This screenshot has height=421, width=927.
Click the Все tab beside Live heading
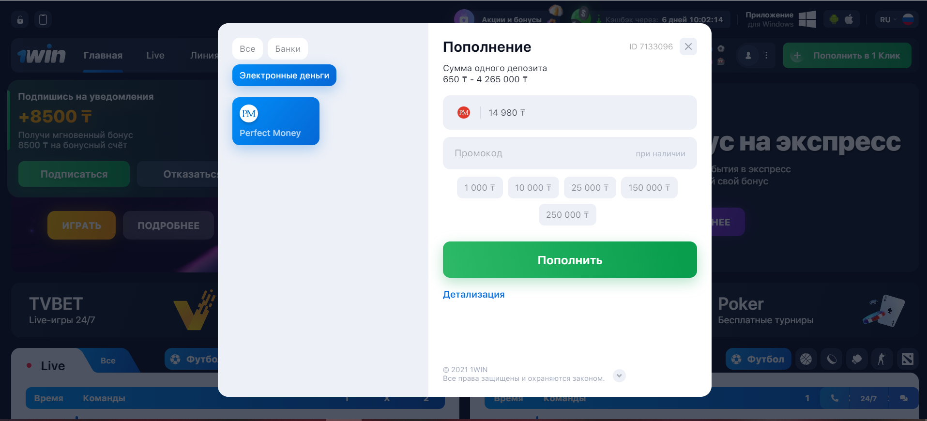coord(108,361)
